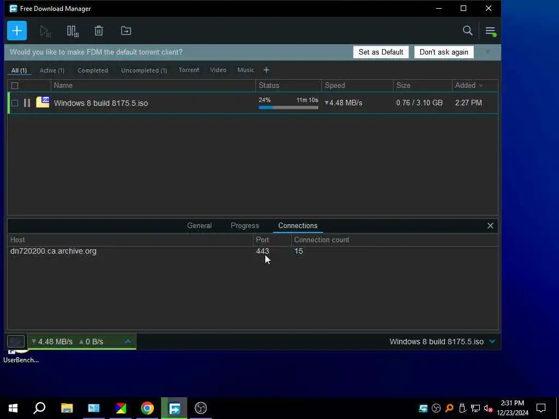559x419 pixels.
Task: Click the 24% download progress bar
Action: [x=288, y=107]
